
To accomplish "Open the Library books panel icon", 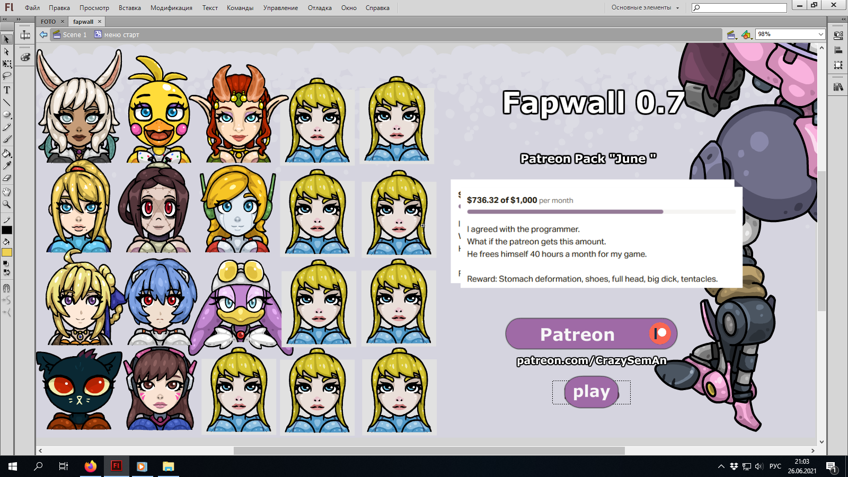I will [x=838, y=86].
